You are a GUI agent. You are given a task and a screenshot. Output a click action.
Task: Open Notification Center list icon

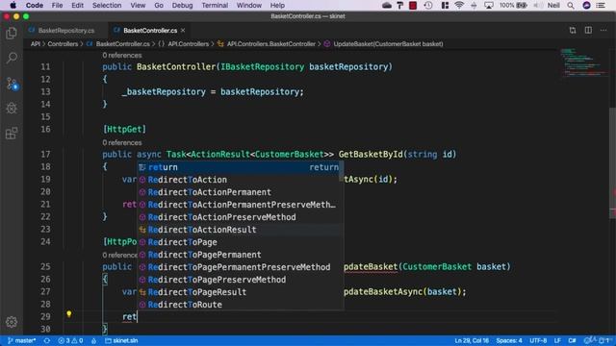click(x=601, y=6)
